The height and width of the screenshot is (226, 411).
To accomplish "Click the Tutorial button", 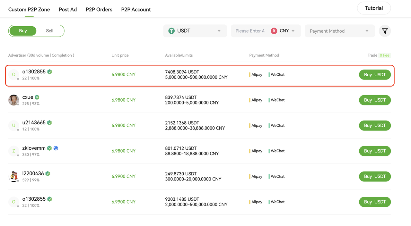I will click(x=374, y=8).
